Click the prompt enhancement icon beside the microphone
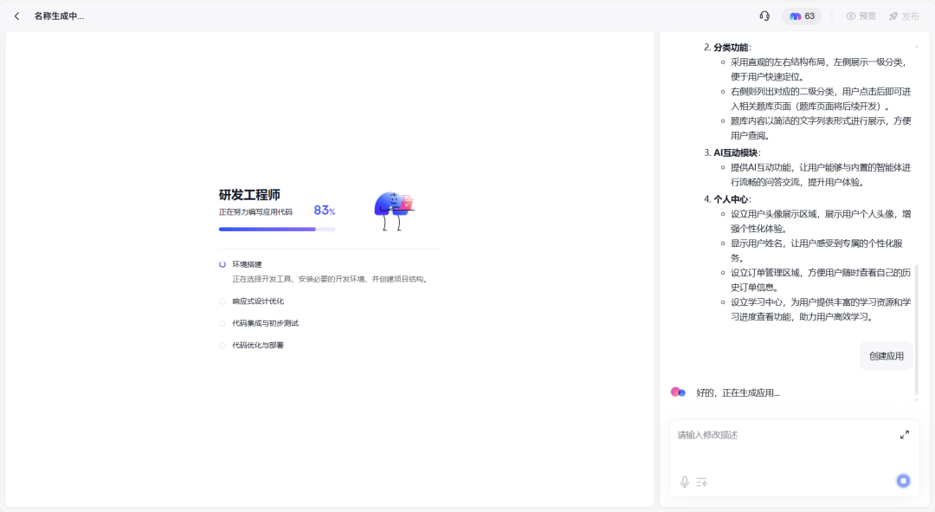 [x=701, y=481]
